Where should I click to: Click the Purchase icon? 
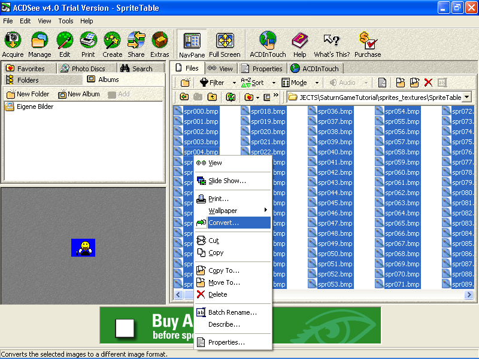click(x=367, y=45)
